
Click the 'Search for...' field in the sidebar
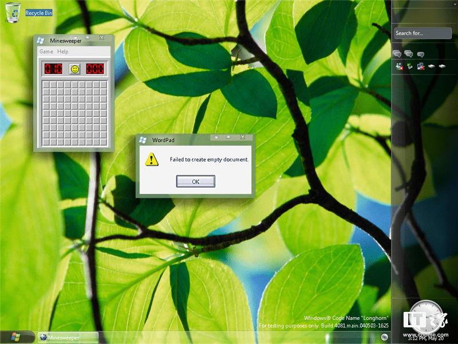click(422, 33)
